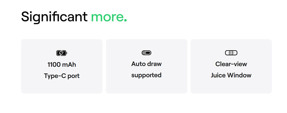The image size is (287, 113).
Task: Click the battery icon's terminal nub
Action: pos(67,53)
